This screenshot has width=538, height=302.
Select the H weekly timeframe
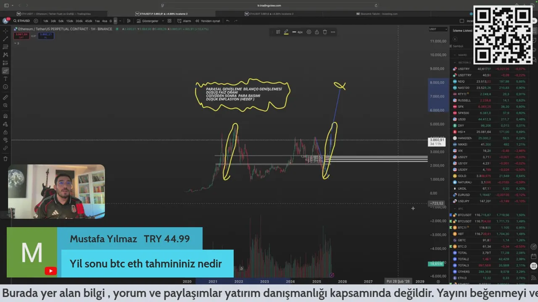pos(115,21)
